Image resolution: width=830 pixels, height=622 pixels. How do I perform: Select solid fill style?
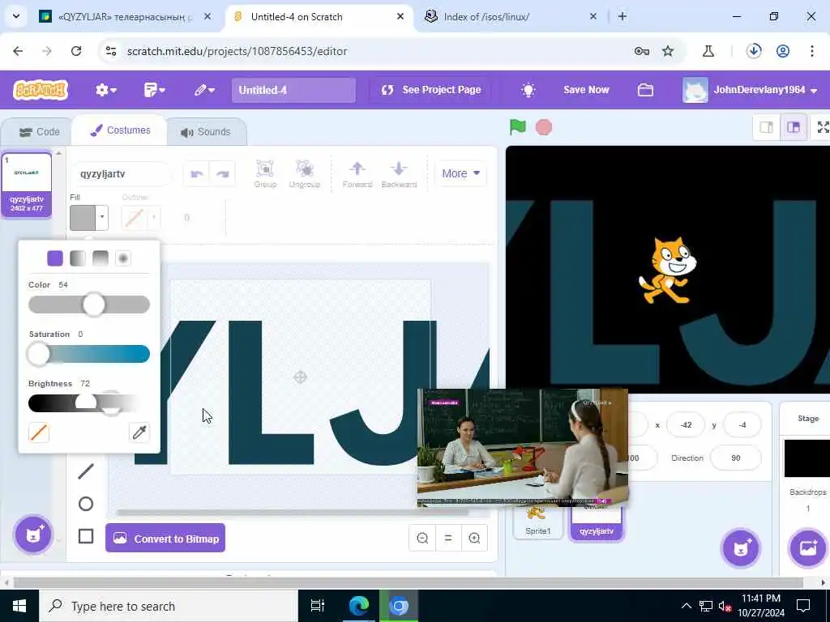(x=55, y=258)
